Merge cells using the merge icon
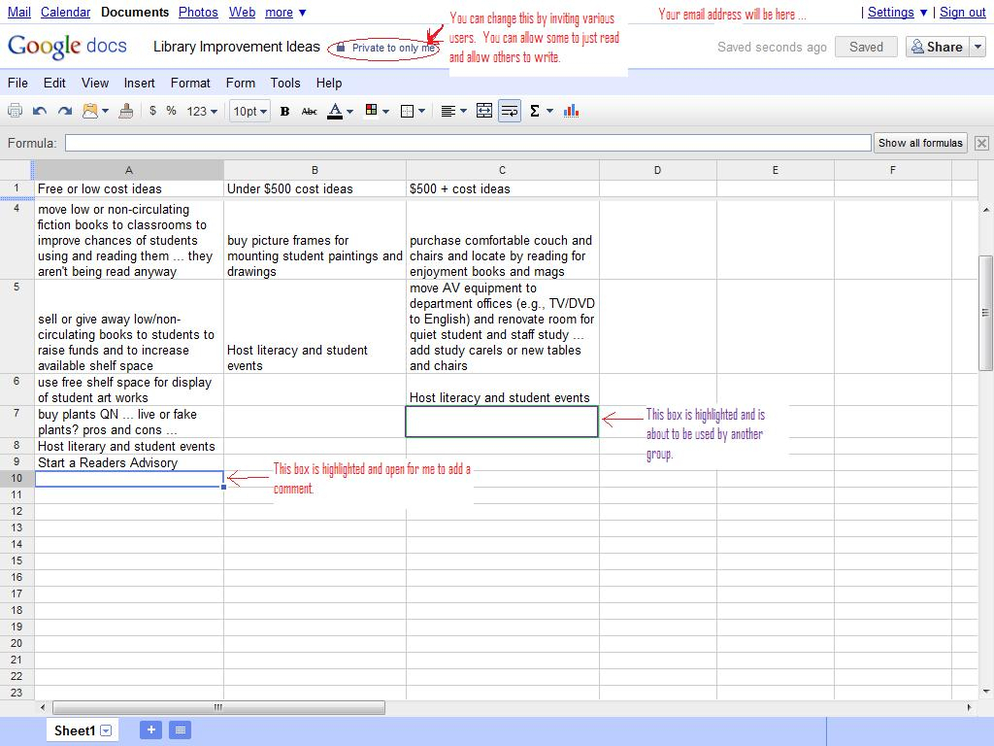 point(483,111)
